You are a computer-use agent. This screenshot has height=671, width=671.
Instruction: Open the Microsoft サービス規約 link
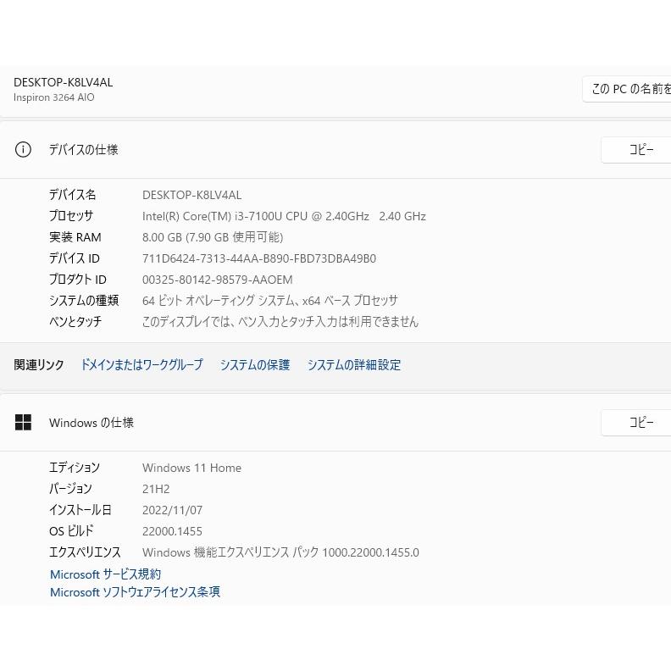click(x=105, y=574)
